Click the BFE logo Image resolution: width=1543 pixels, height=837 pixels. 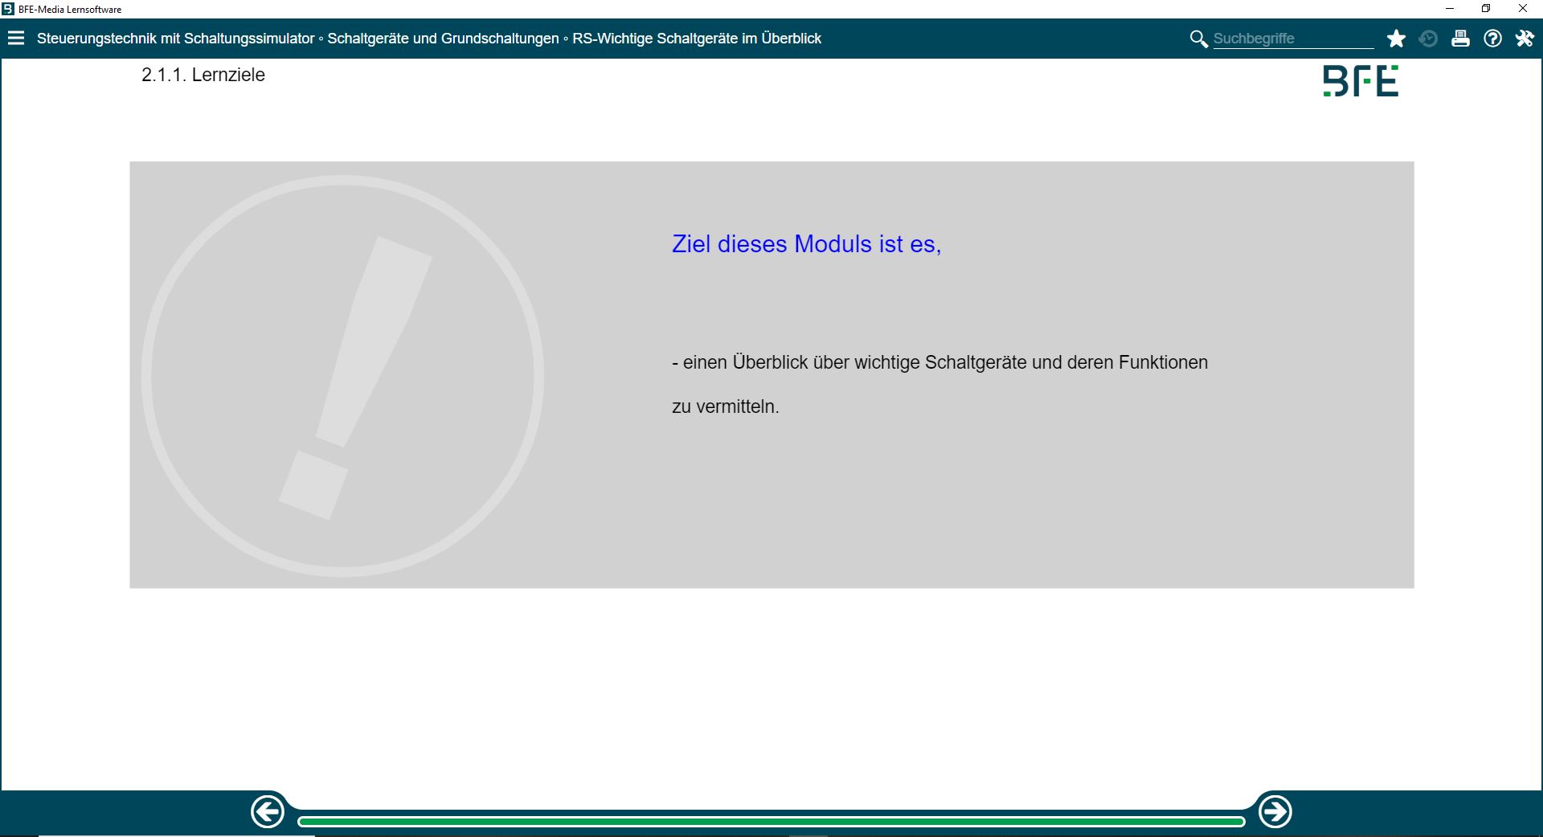(x=1361, y=81)
